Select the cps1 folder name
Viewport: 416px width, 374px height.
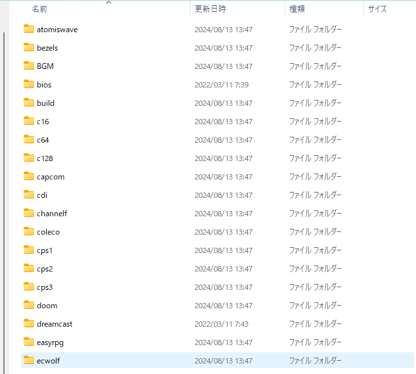pyautogui.click(x=45, y=250)
